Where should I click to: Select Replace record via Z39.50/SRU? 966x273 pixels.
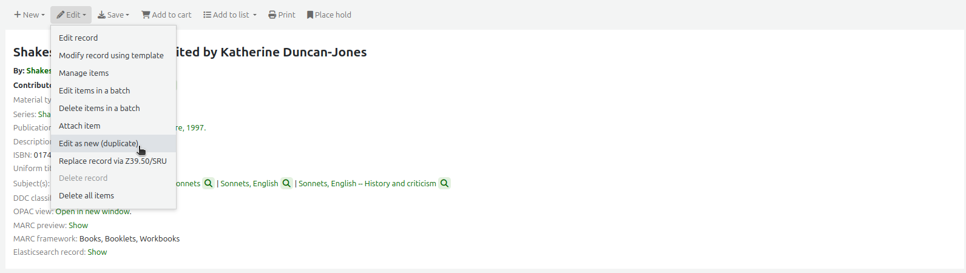pos(112,161)
